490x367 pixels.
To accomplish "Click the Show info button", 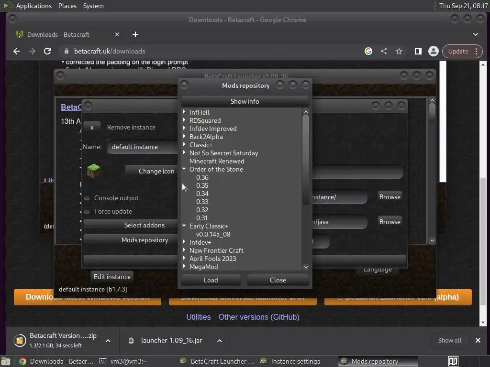I will (245, 101).
